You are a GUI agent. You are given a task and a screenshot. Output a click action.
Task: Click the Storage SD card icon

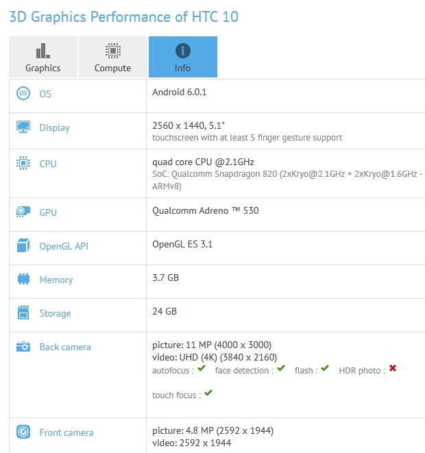[23, 313]
